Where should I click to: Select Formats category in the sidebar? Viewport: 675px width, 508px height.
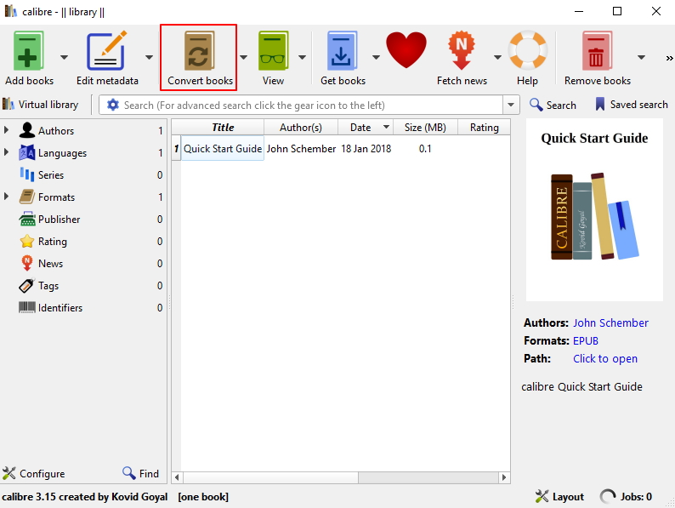(56, 197)
